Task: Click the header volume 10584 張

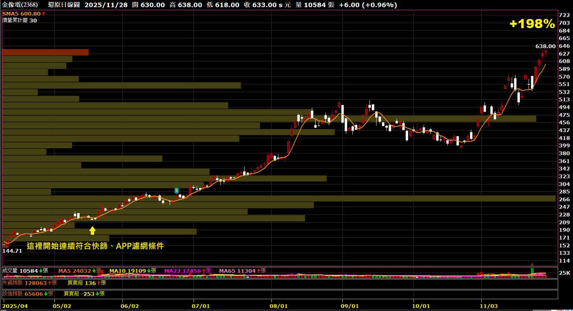Action: (319, 5)
